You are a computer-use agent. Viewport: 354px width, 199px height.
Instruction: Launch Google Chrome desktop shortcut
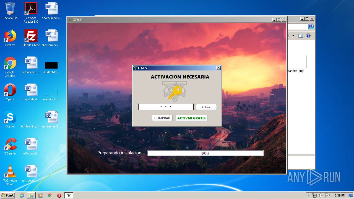tap(10, 67)
